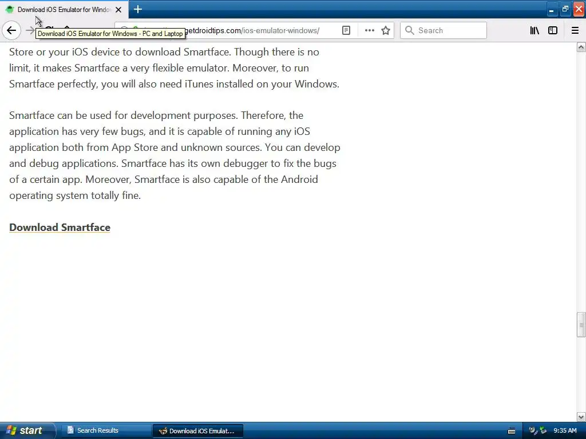
Task: Open the hamburger application menu
Action: 575,30
